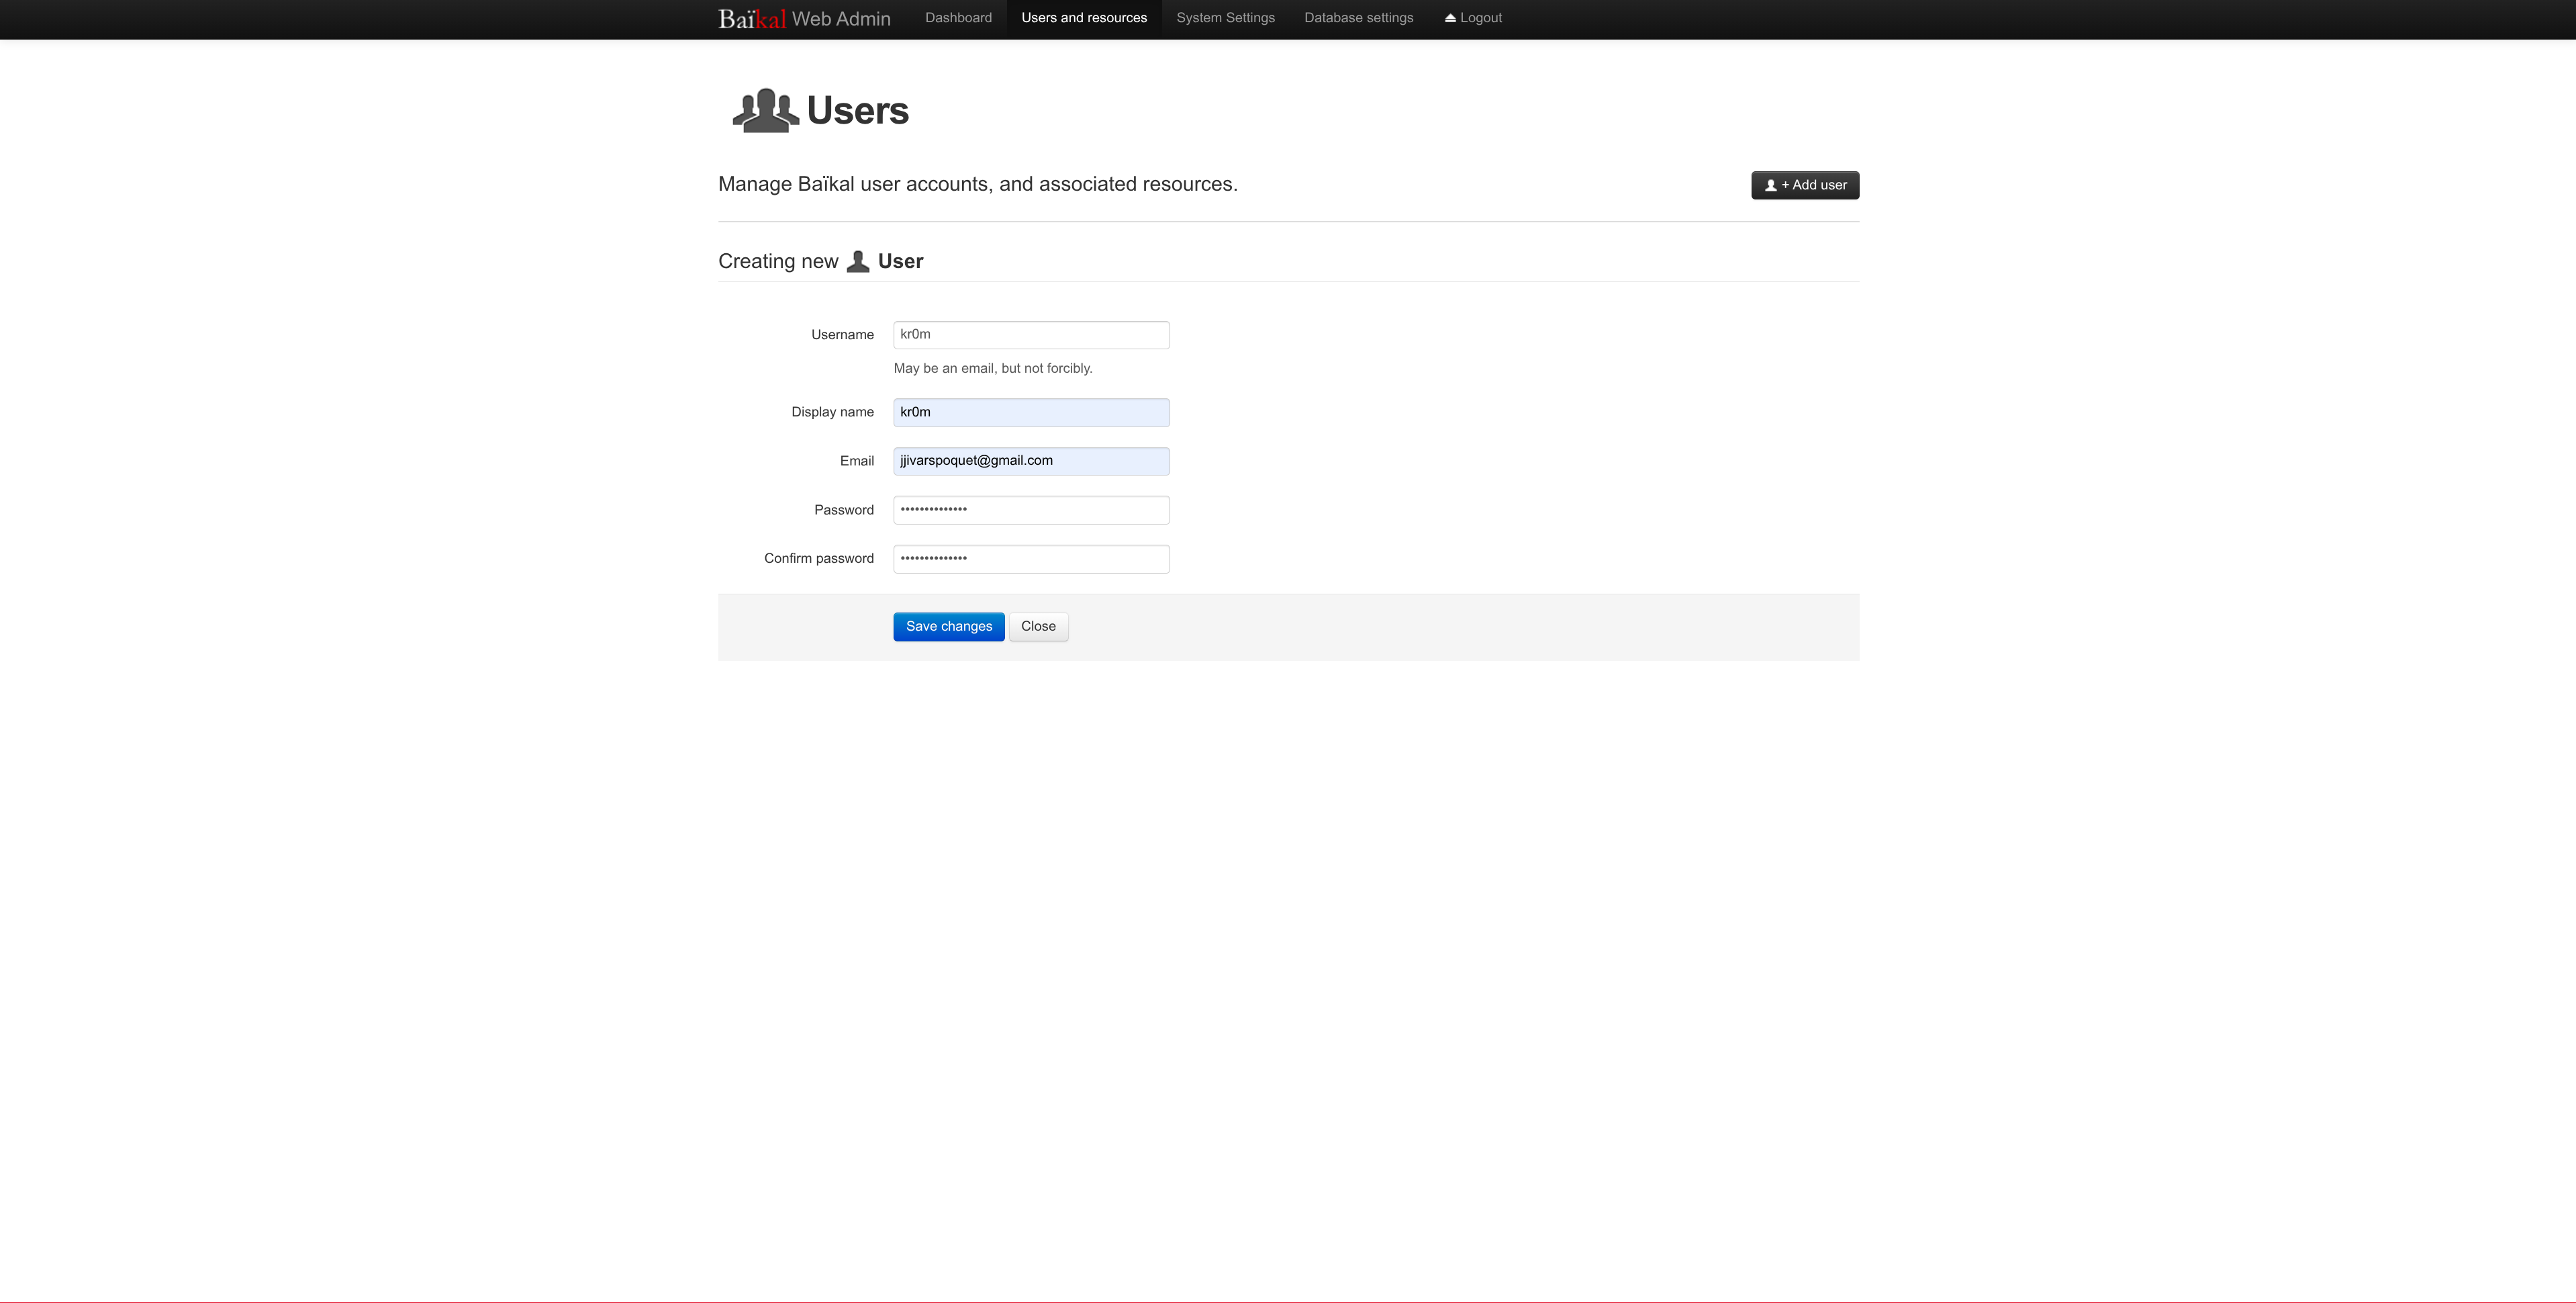Click the Username field label

(842, 335)
